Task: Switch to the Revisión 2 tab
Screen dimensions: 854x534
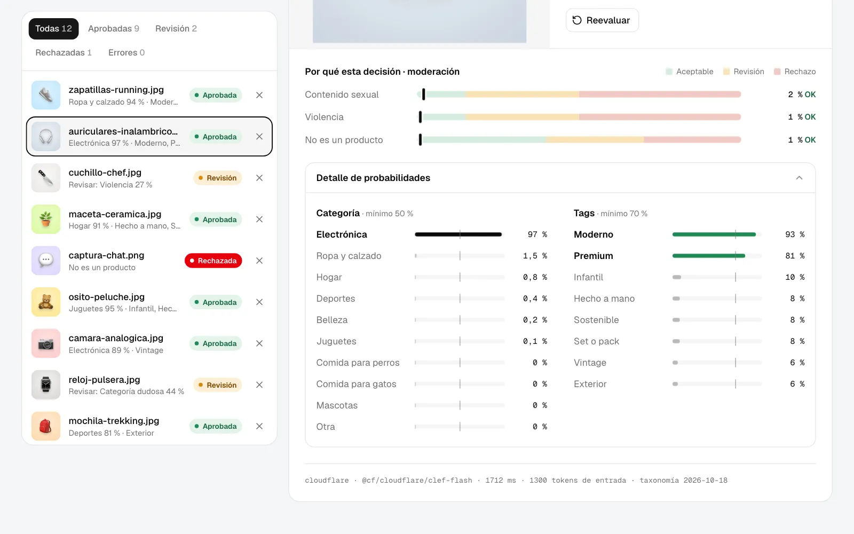Action: (176, 29)
